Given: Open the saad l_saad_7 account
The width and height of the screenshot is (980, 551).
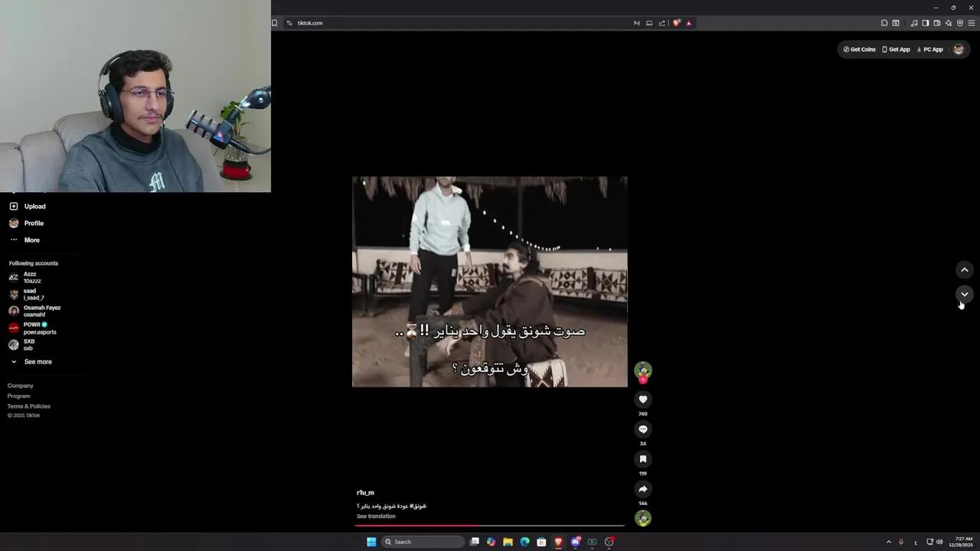Looking at the screenshot, I should point(27,295).
